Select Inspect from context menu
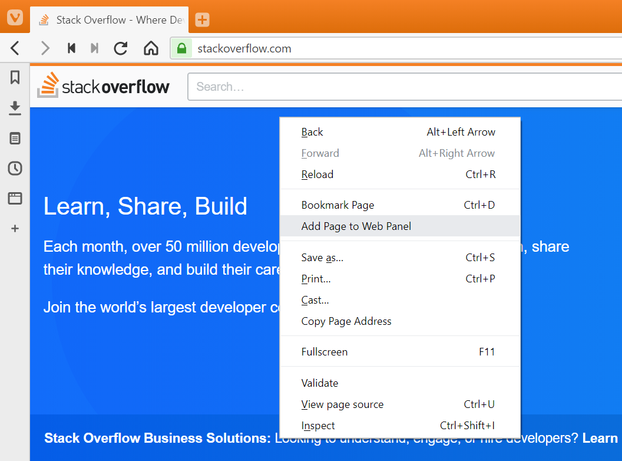 click(x=400, y=425)
